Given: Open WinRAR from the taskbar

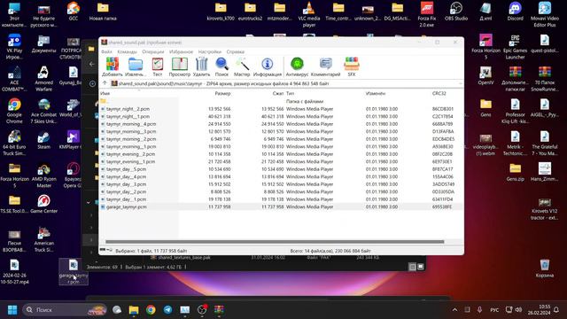Looking at the screenshot, I should point(219,310).
